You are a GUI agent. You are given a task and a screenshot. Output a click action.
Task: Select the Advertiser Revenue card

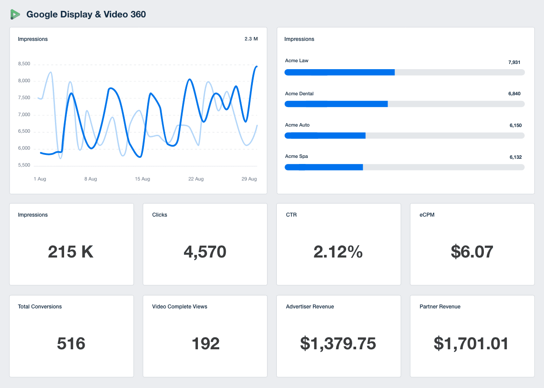[x=338, y=336]
